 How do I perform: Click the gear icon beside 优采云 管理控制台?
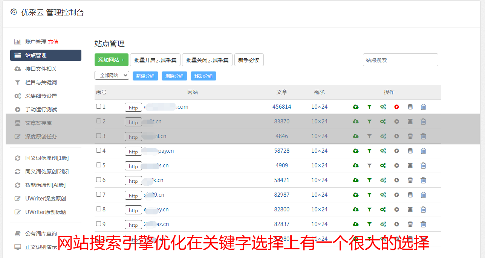(14, 12)
